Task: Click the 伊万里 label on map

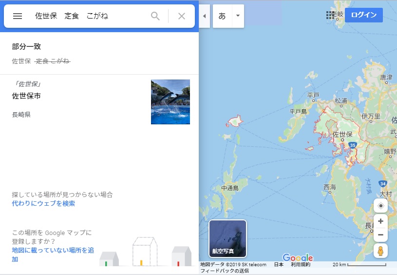Action: click(x=371, y=117)
